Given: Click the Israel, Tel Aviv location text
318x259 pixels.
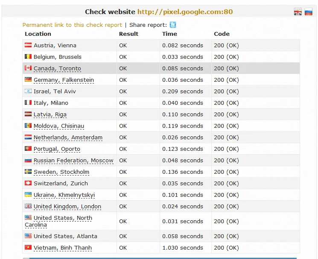Looking at the screenshot, I should [x=55, y=92].
